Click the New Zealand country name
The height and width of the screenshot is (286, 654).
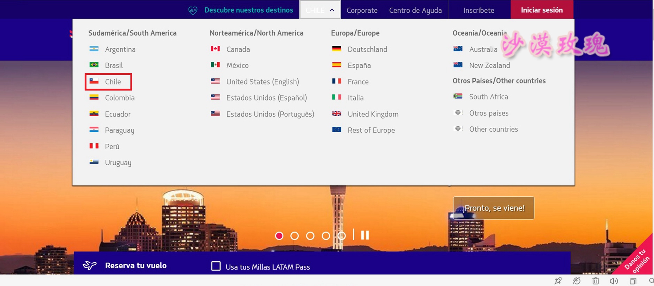[x=489, y=65]
